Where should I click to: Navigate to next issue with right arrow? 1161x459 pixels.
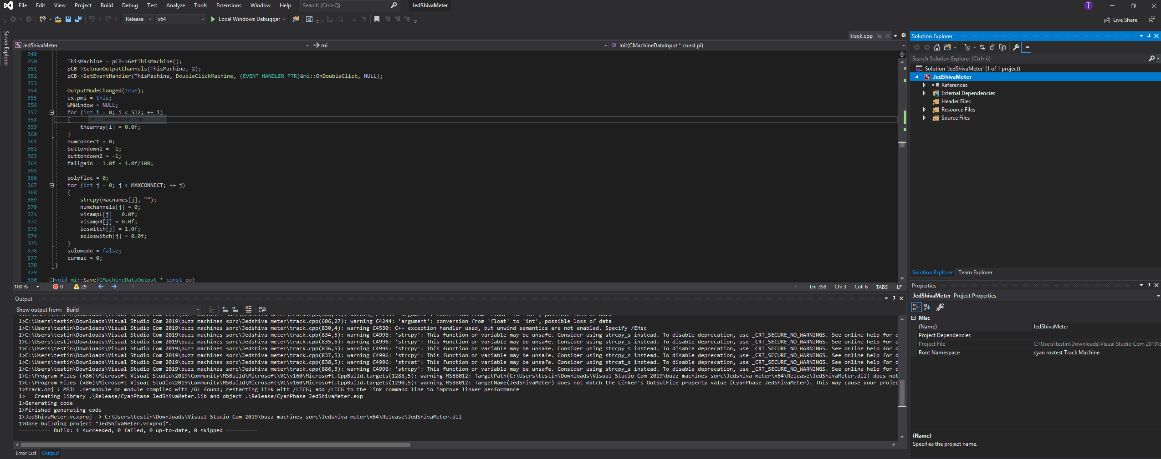114,287
